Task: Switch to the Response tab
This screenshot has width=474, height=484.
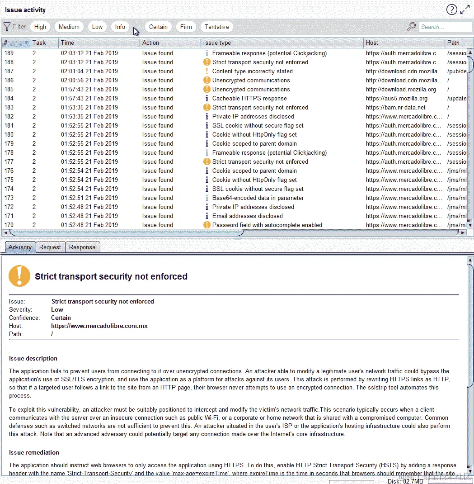Action: coord(82,247)
